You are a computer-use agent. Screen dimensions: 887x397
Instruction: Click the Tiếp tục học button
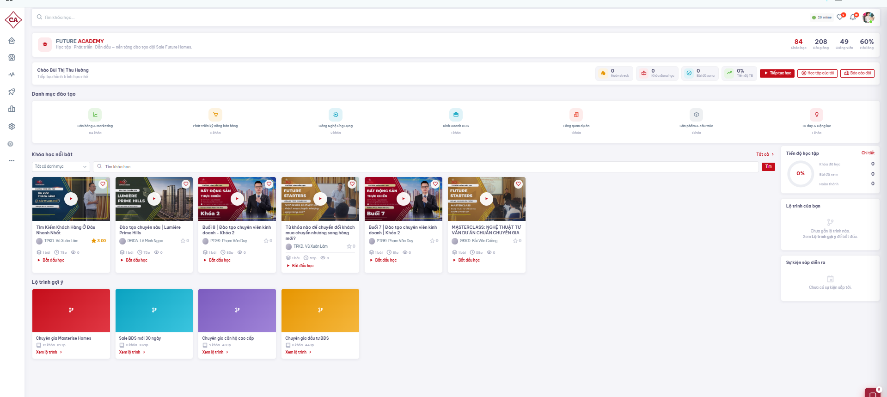coord(777,73)
